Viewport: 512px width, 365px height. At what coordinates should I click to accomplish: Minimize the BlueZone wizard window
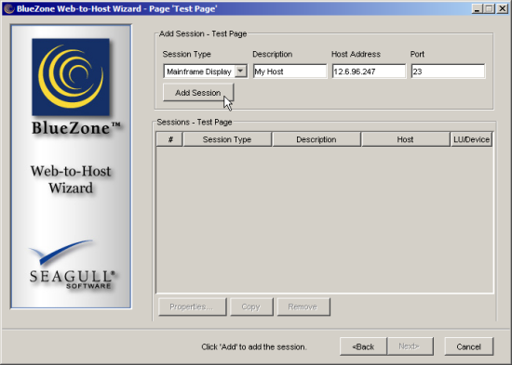pos(477,8)
